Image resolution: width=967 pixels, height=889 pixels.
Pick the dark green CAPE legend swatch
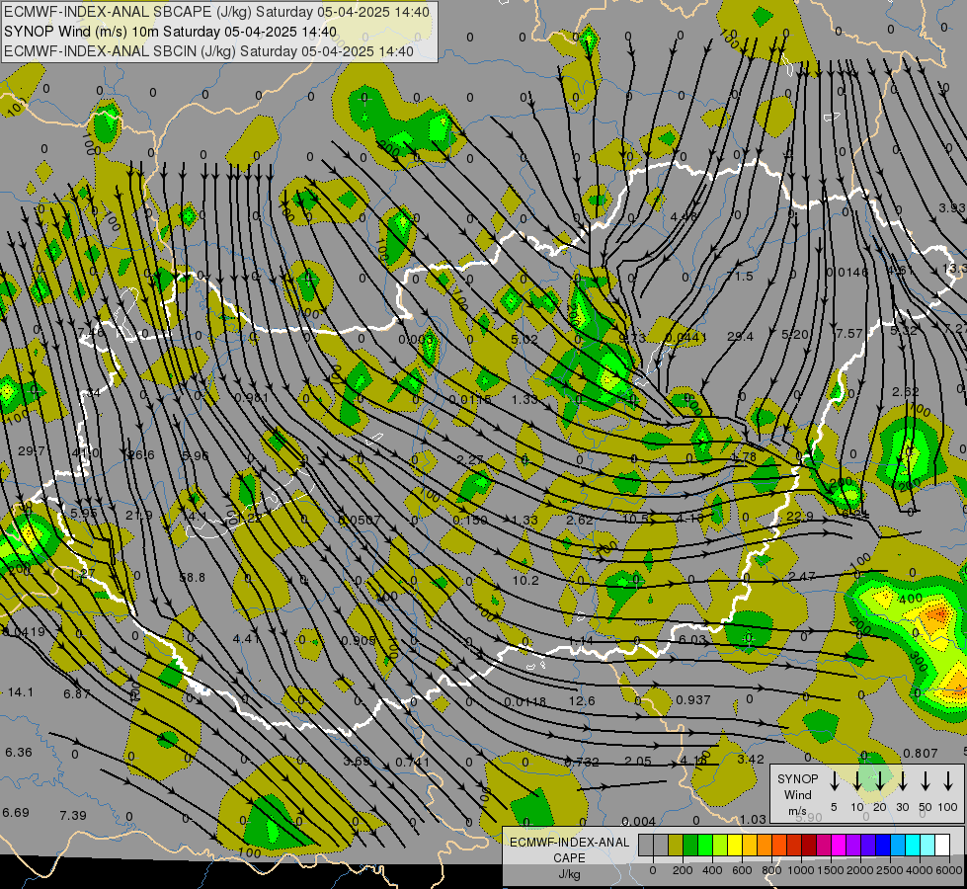pyautogui.click(x=690, y=846)
